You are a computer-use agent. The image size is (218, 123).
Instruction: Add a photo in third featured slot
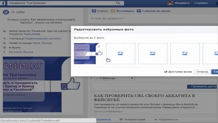coord(153,54)
